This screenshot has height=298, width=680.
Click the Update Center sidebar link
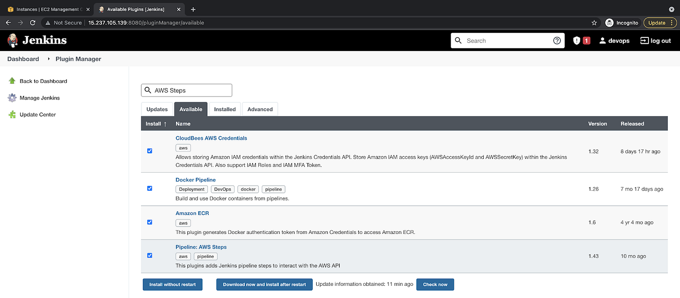(38, 115)
